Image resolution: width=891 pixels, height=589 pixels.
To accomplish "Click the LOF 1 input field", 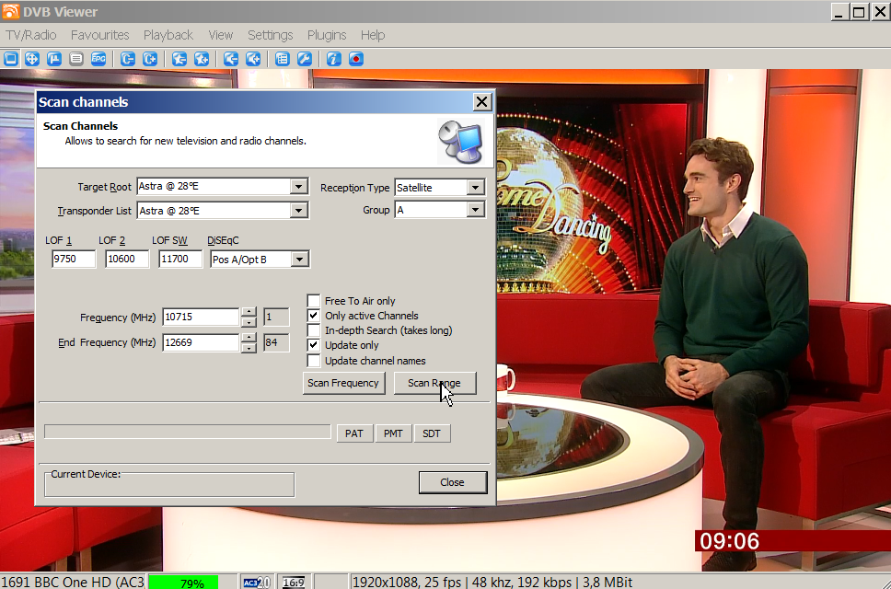I will coord(74,260).
